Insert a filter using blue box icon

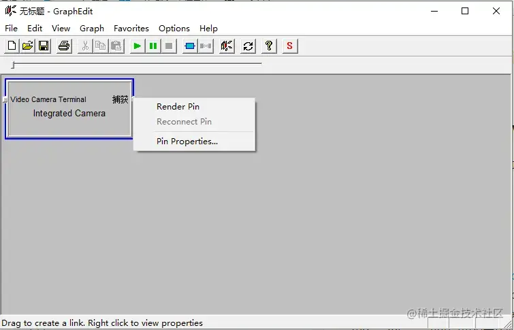[x=190, y=46]
